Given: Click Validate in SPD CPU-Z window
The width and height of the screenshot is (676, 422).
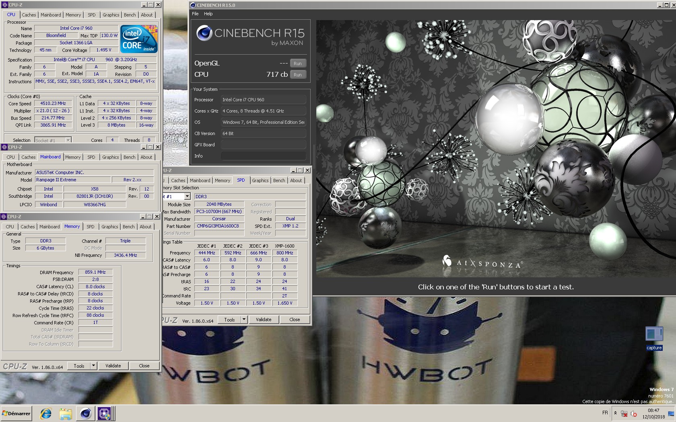Looking at the screenshot, I should (x=264, y=320).
